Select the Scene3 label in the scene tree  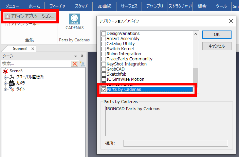[x=16, y=71]
